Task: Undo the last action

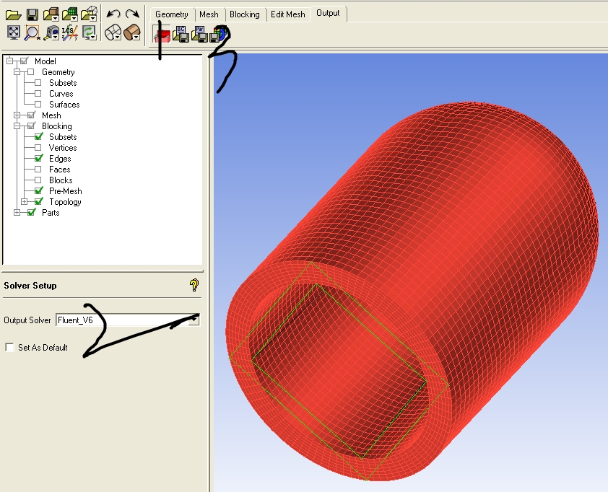Action: pyautogui.click(x=113, y=14)
